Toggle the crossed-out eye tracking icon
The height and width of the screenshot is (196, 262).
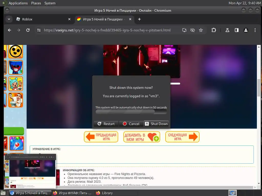click(x=193, y=30)
